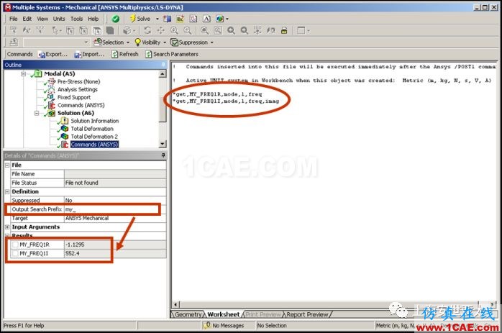The width and height of the screenshot is (502, 333).
Task: Switch to the Worksheet tab
Action: click(223, 314)
